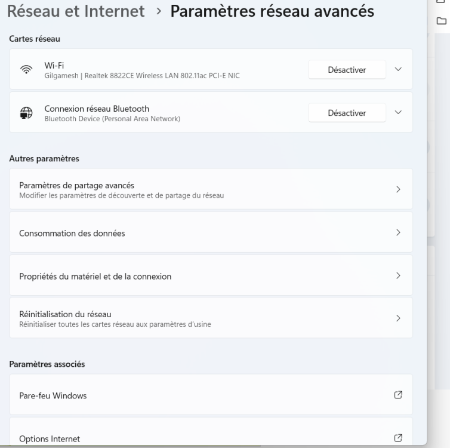The height and width of the screenshot is (448, 450).
Task: Open Propriétés du matériel et de la connexion
Action: click(211, 275)
